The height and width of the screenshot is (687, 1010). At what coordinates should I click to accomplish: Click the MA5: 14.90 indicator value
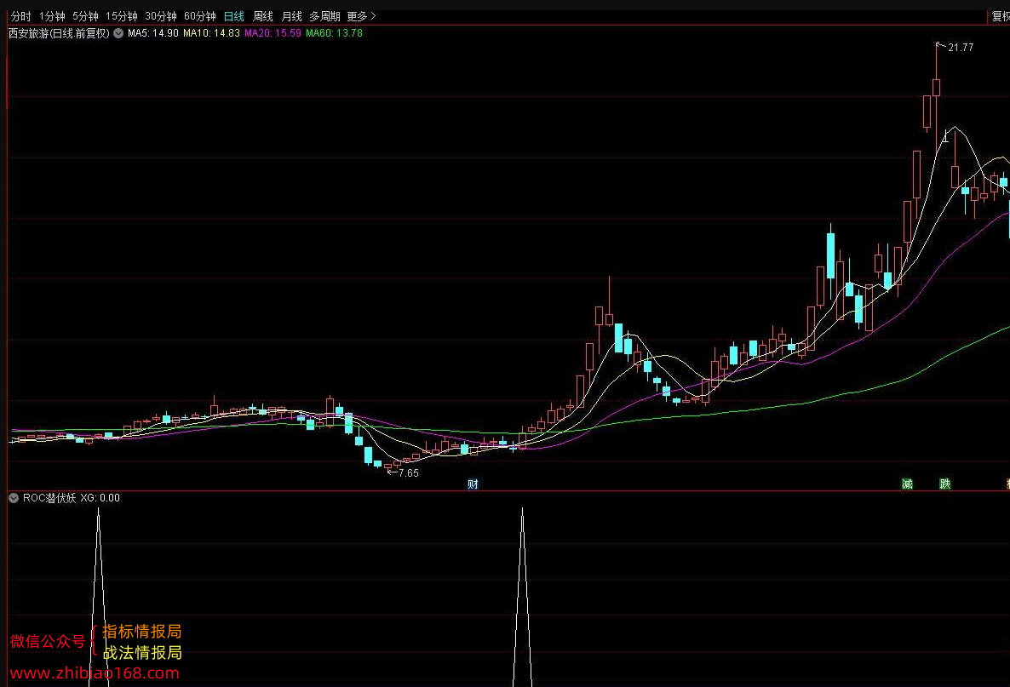(x=152, y=33)
